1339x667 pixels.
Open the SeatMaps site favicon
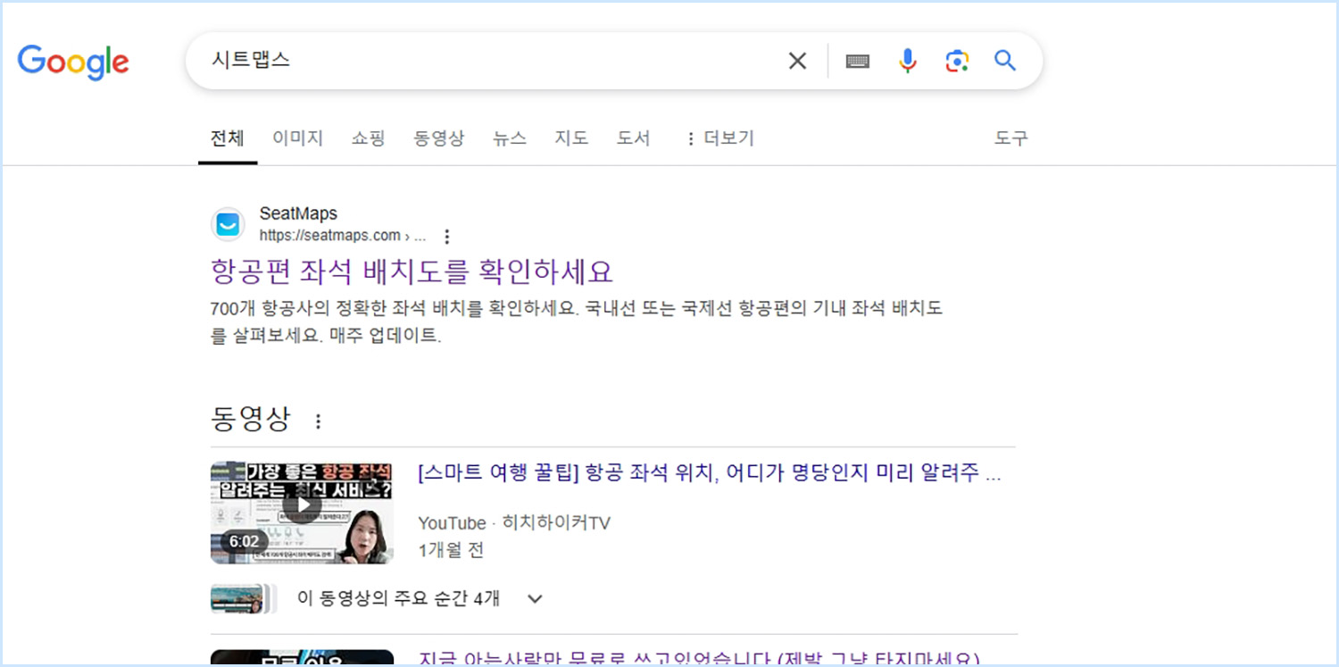[x=229, y=224]
